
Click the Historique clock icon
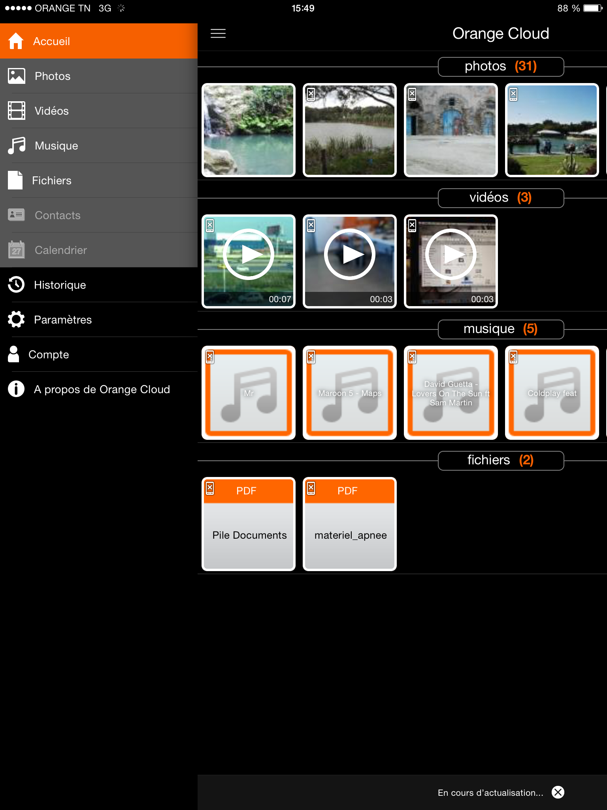pos(16,284)
